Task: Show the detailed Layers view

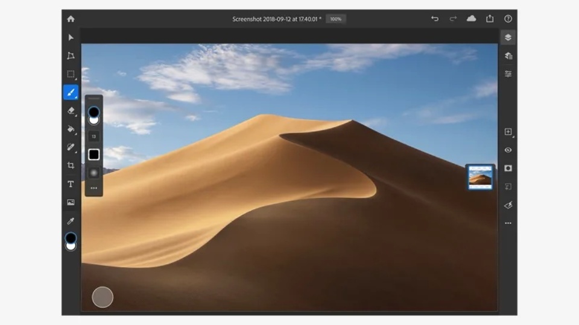Action: coord(508,55)
